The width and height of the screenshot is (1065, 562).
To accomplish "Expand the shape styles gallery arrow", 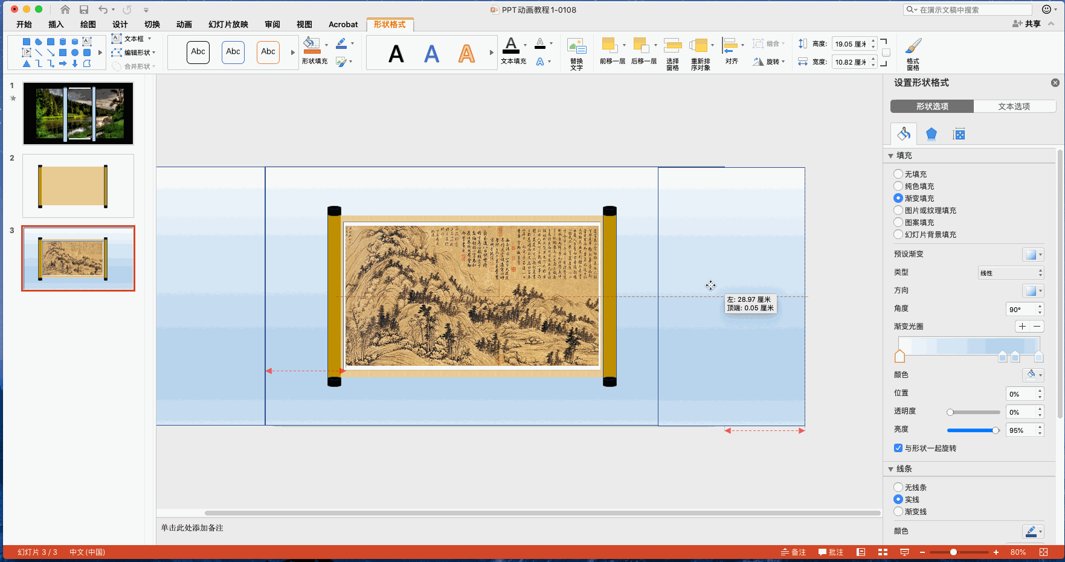I will tap(293, 53).
